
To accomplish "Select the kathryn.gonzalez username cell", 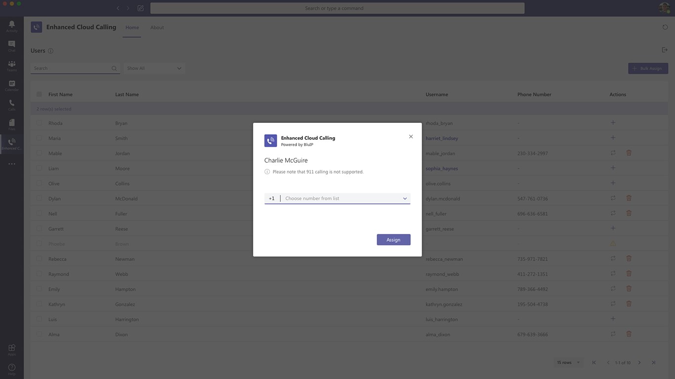I will point(444,304).
